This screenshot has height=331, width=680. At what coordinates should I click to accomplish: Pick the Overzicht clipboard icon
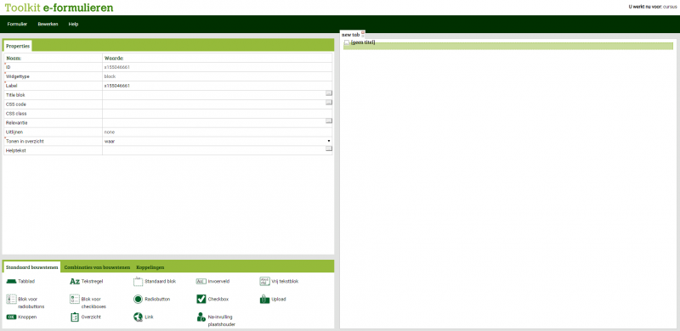75,317
